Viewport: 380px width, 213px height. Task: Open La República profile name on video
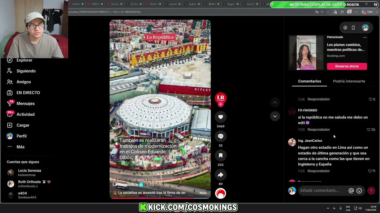(x=125, y=185)
